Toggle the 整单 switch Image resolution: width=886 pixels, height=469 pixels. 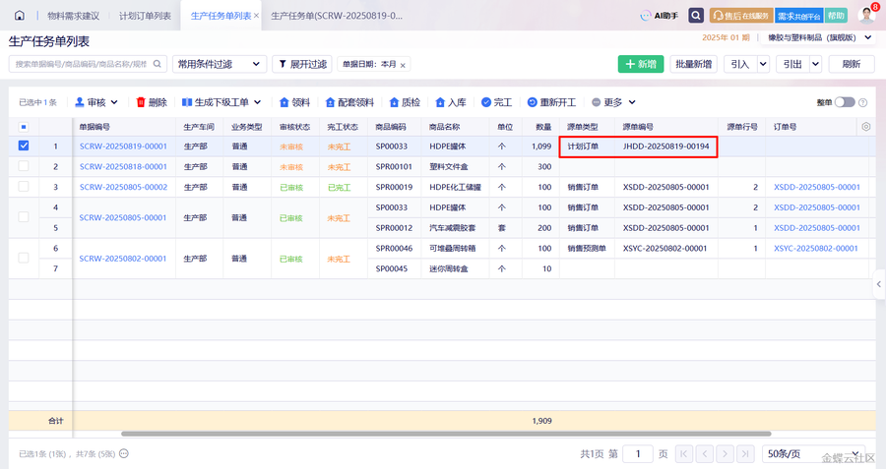pyautogui.click(x=845, y=102)
